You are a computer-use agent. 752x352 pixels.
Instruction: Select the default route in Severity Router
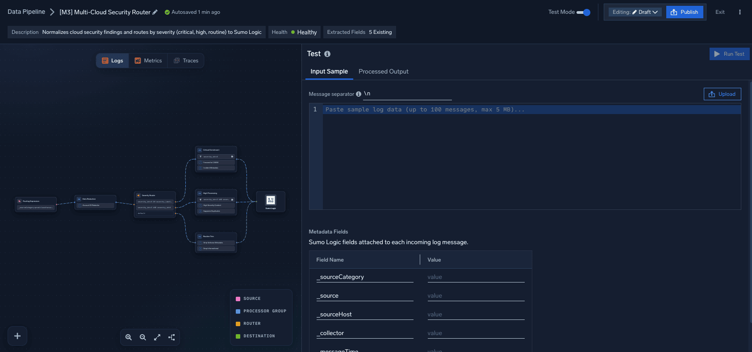pos(155,213)
